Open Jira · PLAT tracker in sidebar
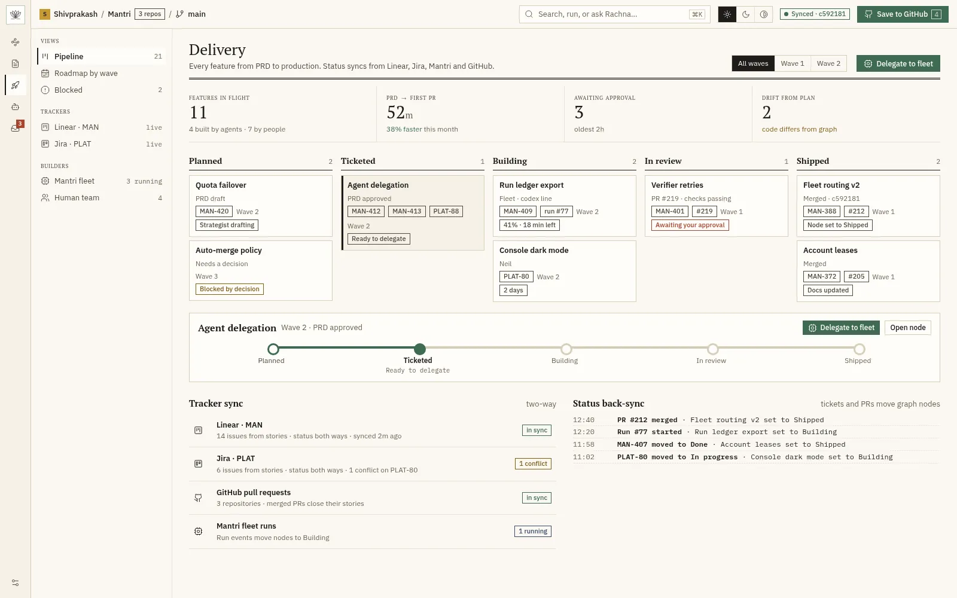Viewport: 957px width, 598px height. (x=102, y=144)
